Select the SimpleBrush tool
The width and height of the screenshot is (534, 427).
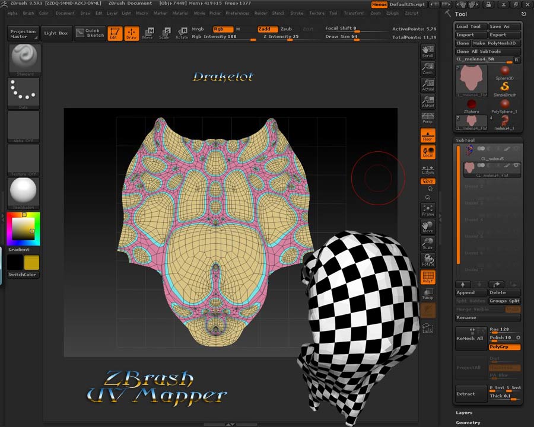(x=505, y=89)
